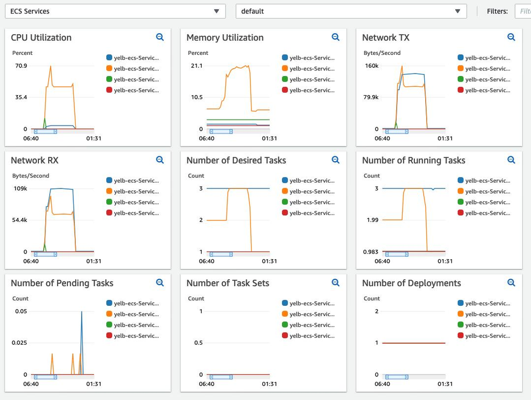Toggle blue series in CPU Utilization legend

click(132, 58)
